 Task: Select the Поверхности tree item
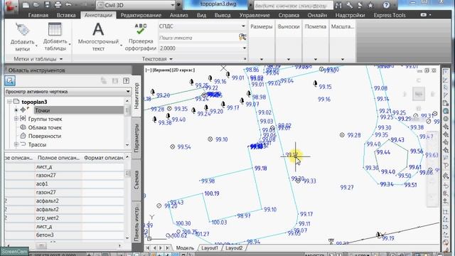click(x=44, y=136)
